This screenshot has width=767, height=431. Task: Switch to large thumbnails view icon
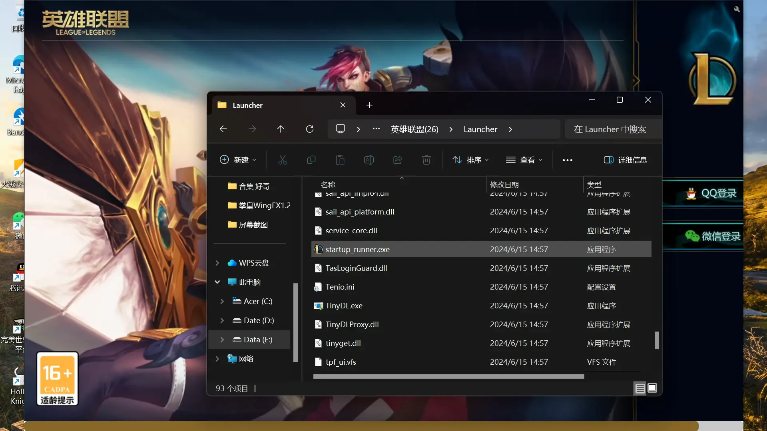click(652, 388)
